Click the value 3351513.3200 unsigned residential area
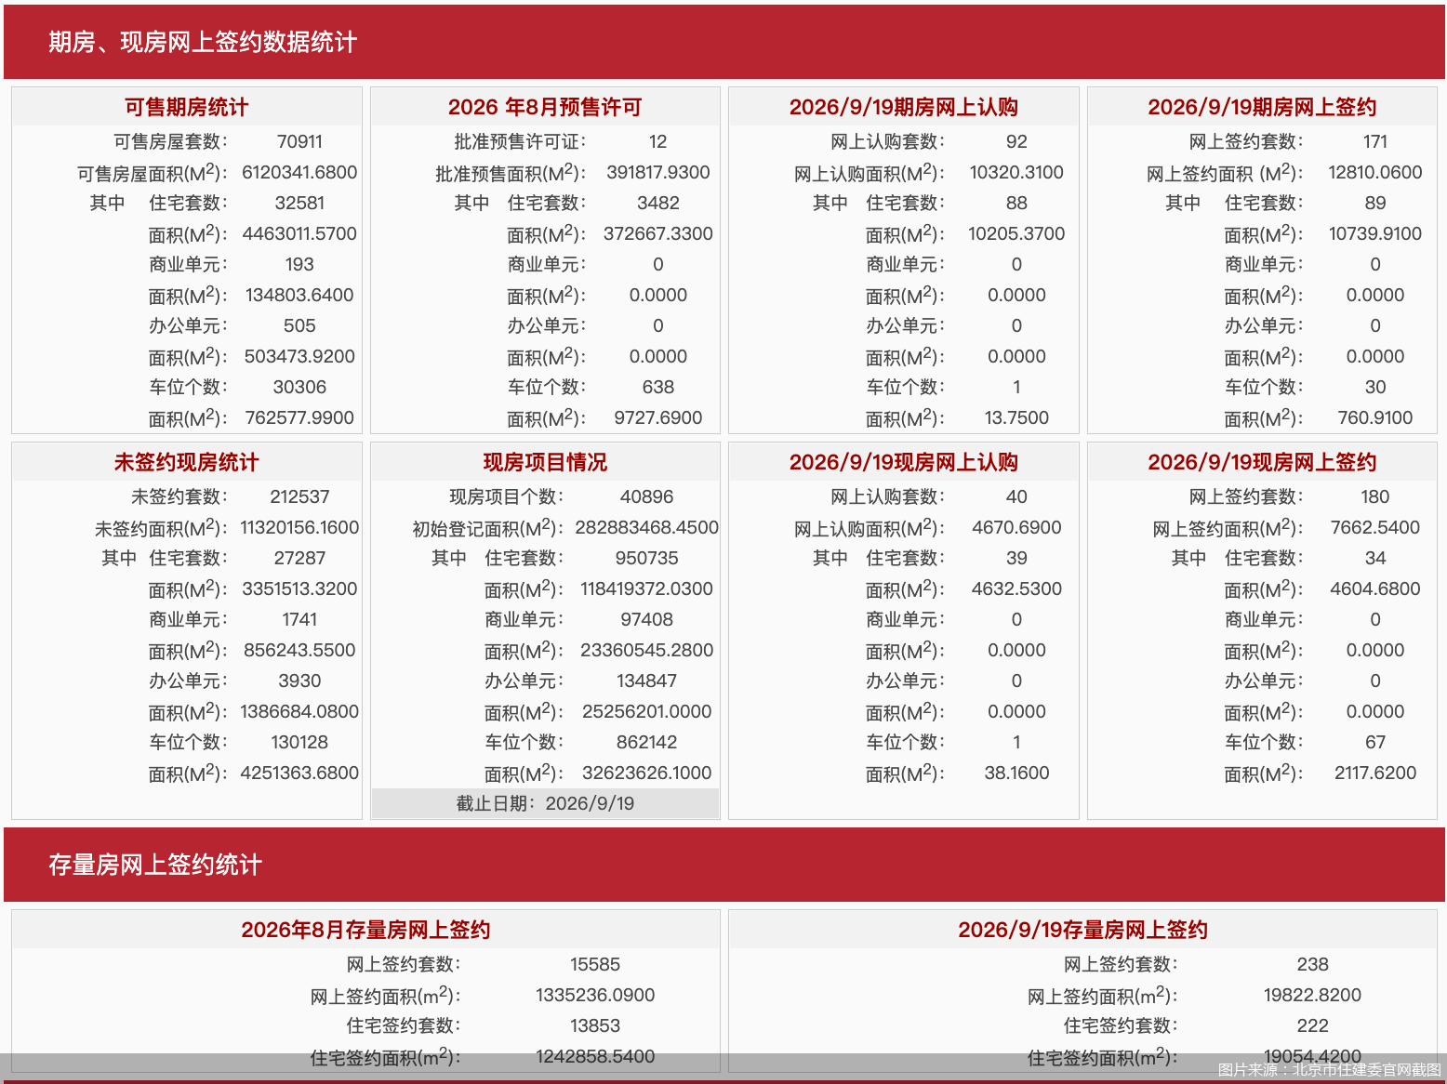The width and height of the screenshot is (1447, 1084). click(299, 588)
